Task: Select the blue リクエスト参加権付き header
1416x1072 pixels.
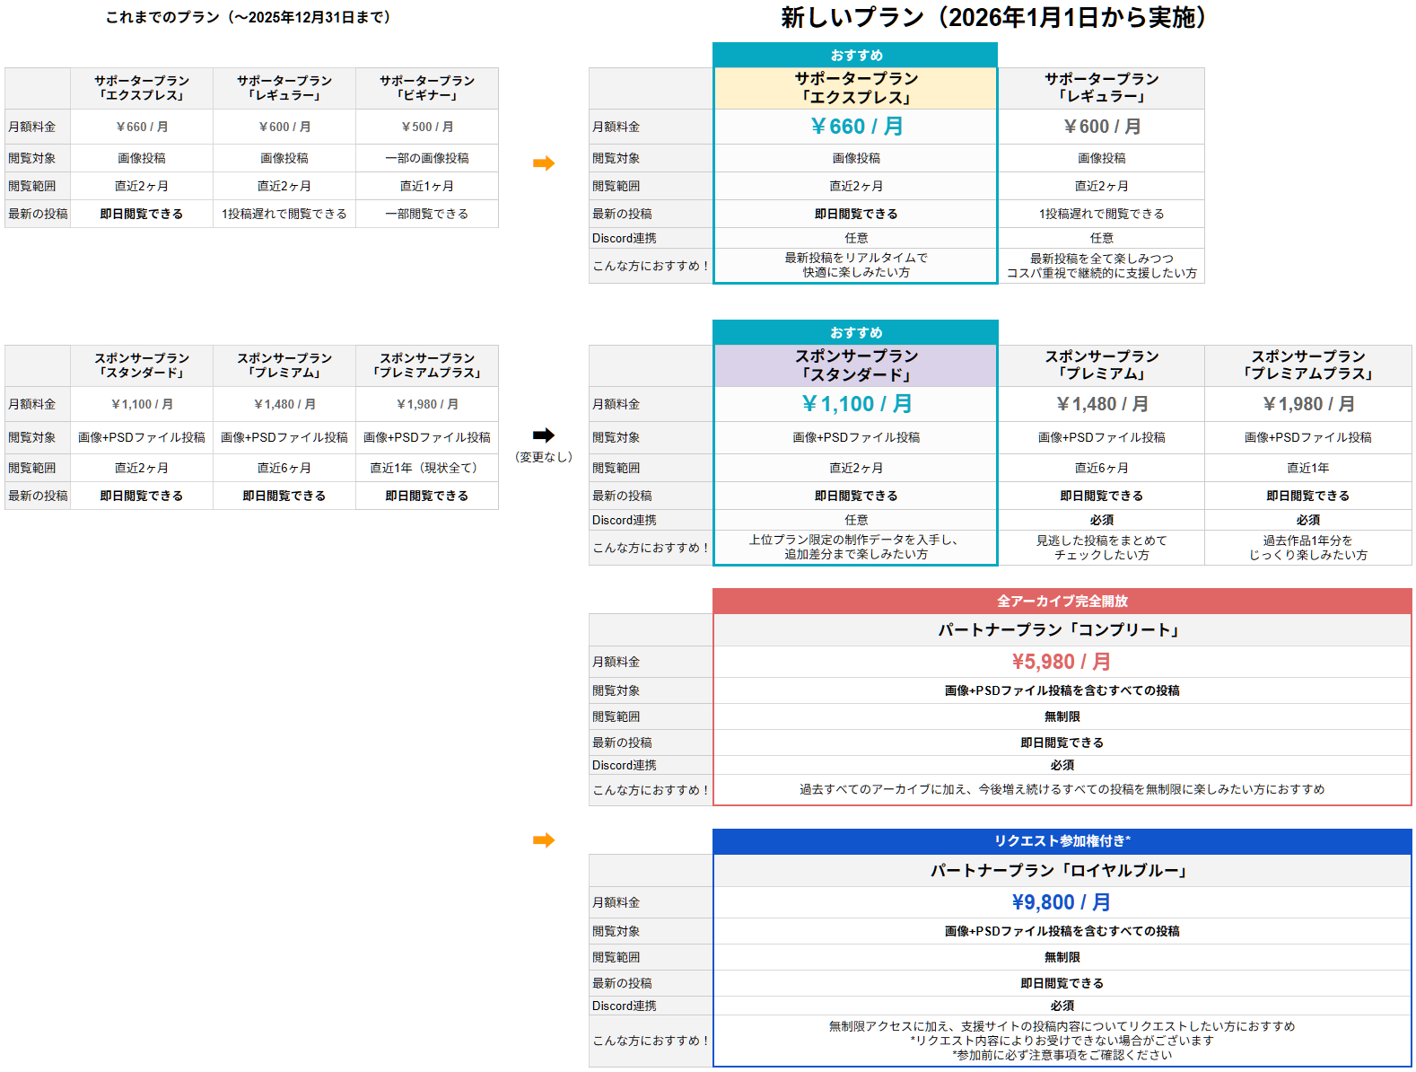Action: click(1062, 841)
